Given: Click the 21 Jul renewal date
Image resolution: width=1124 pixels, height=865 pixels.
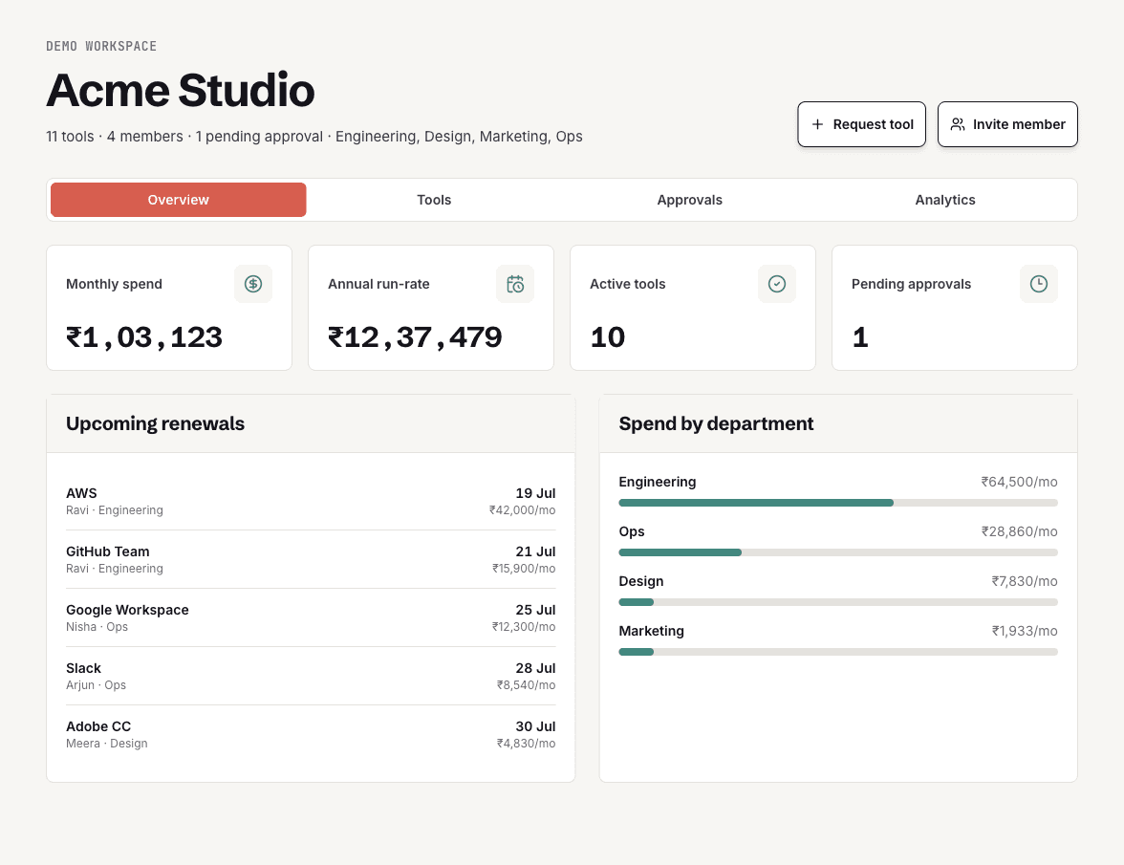Looking at the screenshot, I should click(535, 551).
